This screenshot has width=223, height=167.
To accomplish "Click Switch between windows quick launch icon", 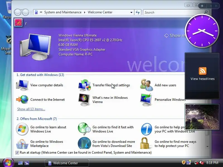I will tap(27, 163).
